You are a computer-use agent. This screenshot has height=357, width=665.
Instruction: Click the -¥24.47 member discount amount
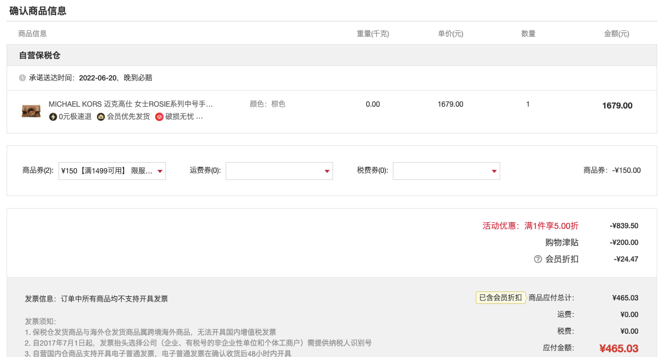626,259
